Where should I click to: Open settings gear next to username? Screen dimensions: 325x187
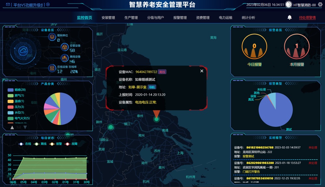point(320,5)
